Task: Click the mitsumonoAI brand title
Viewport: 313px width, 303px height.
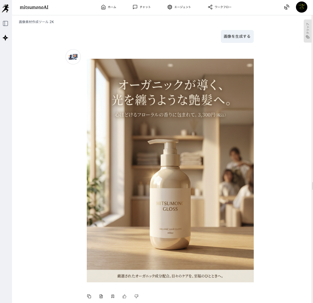Action: click(34, 7)
